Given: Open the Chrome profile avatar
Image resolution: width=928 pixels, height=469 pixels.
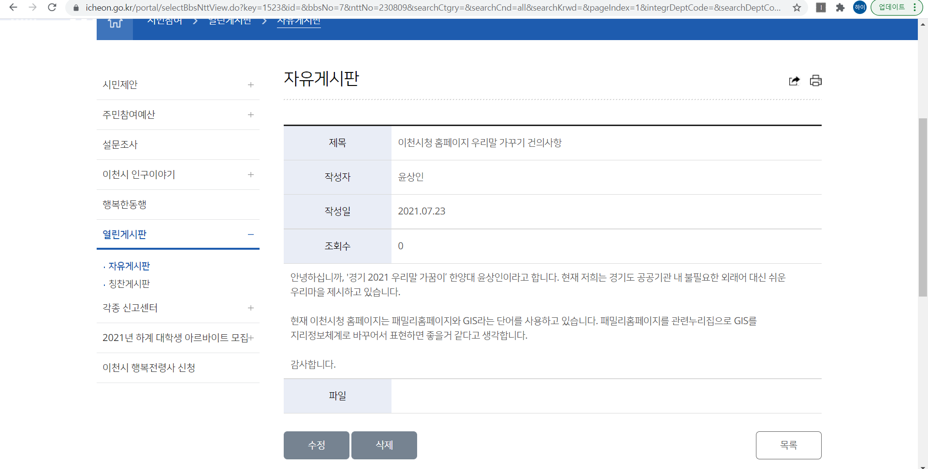Looking at the screenshot, I should click(860, 8).
